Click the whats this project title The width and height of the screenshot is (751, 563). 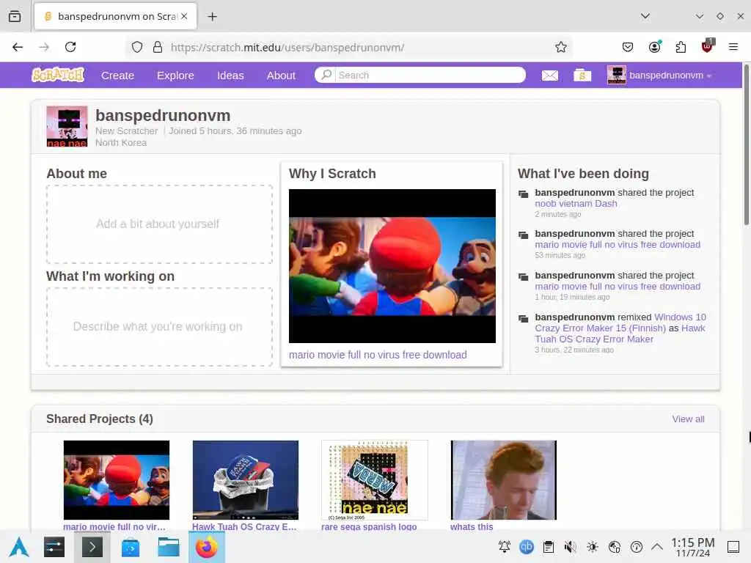(x=472, y=526)
